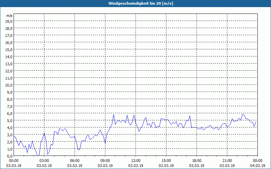Choose the 18:00 time label

click(x=197, y=161)
